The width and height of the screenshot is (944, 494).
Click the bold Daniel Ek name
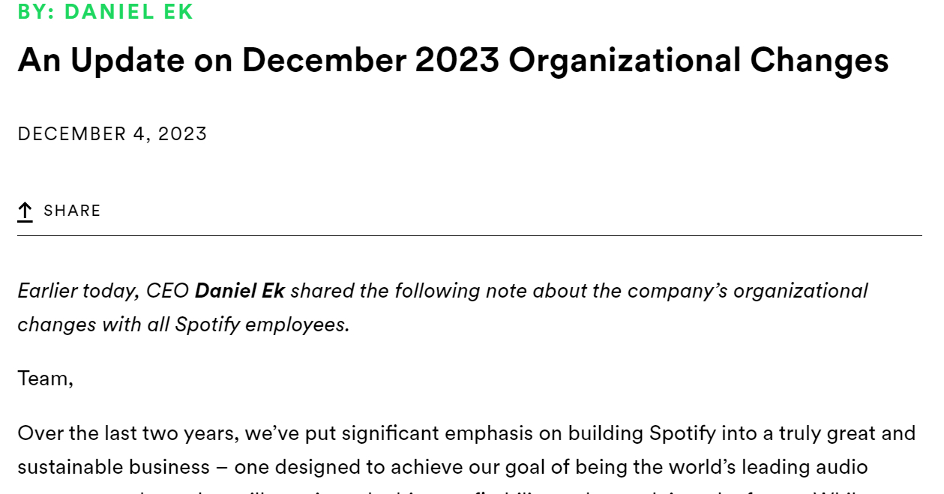(x=240, y=290)
